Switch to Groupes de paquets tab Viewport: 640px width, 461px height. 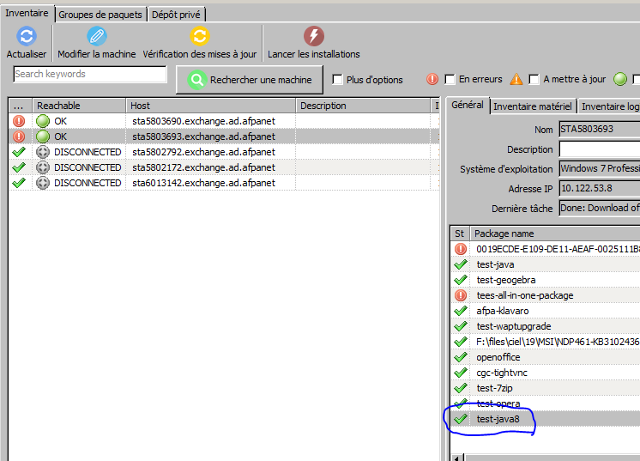tap(101, 15)
